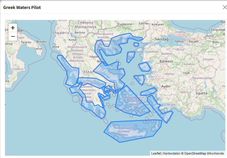Zoom out of the map
Screen dimensions: 227x158
pos(13,36)
